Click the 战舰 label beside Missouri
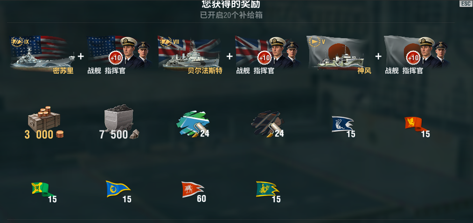The height and width of the screenshot is (223, 473). coord(94,71)
